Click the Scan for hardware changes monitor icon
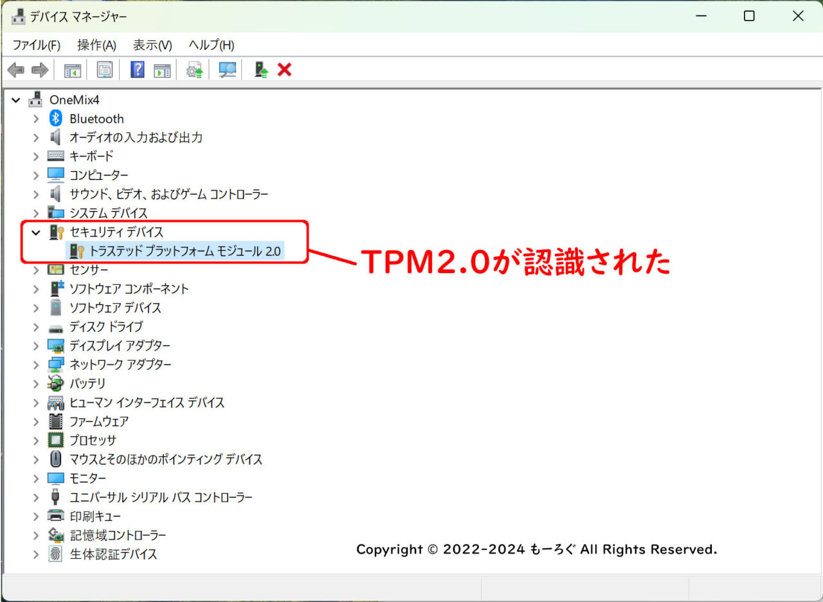Image resolution: width=823 pixels, height=602 pixels. [x=227, y=70]
